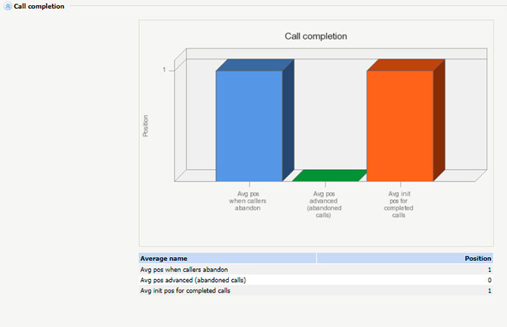Collapse the Call completion section arrow
507x327 pixels.
8,7
